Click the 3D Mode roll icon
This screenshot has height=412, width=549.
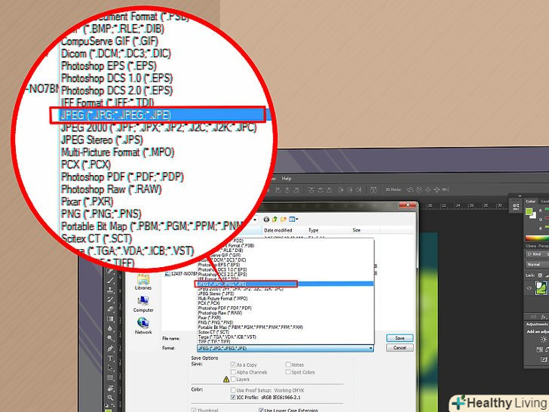coord(419,190)
